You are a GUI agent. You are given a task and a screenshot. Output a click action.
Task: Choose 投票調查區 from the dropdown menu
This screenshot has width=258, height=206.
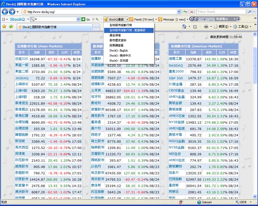click(x=129, y=46)
